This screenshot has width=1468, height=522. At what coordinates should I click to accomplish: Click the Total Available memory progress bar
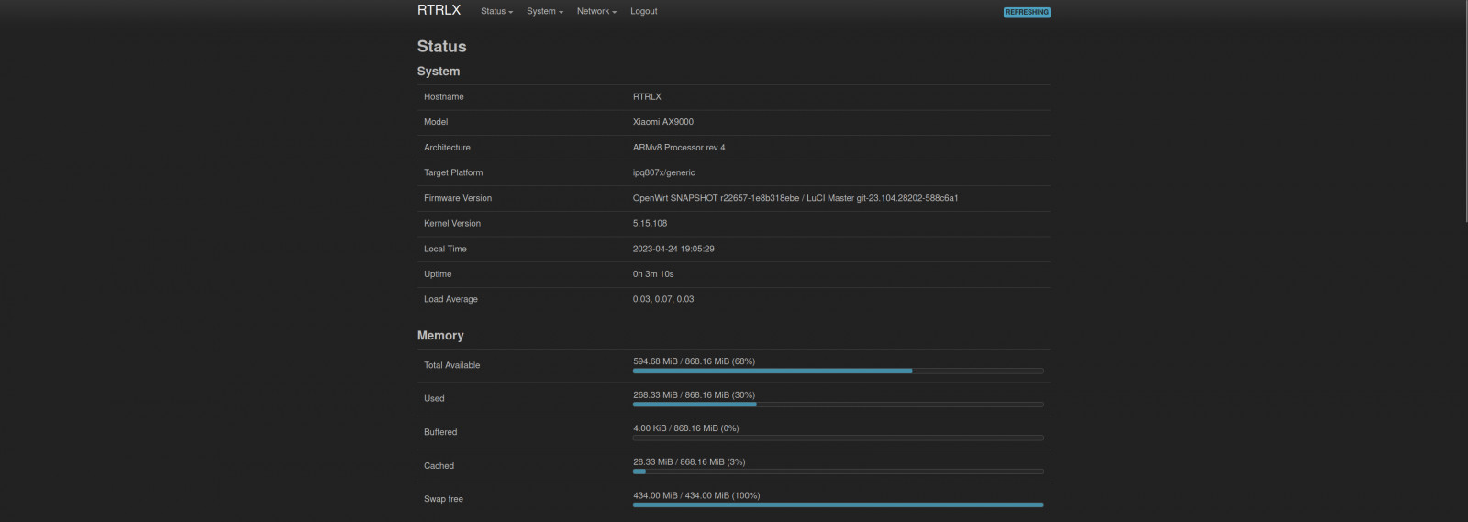coord(838,371)
